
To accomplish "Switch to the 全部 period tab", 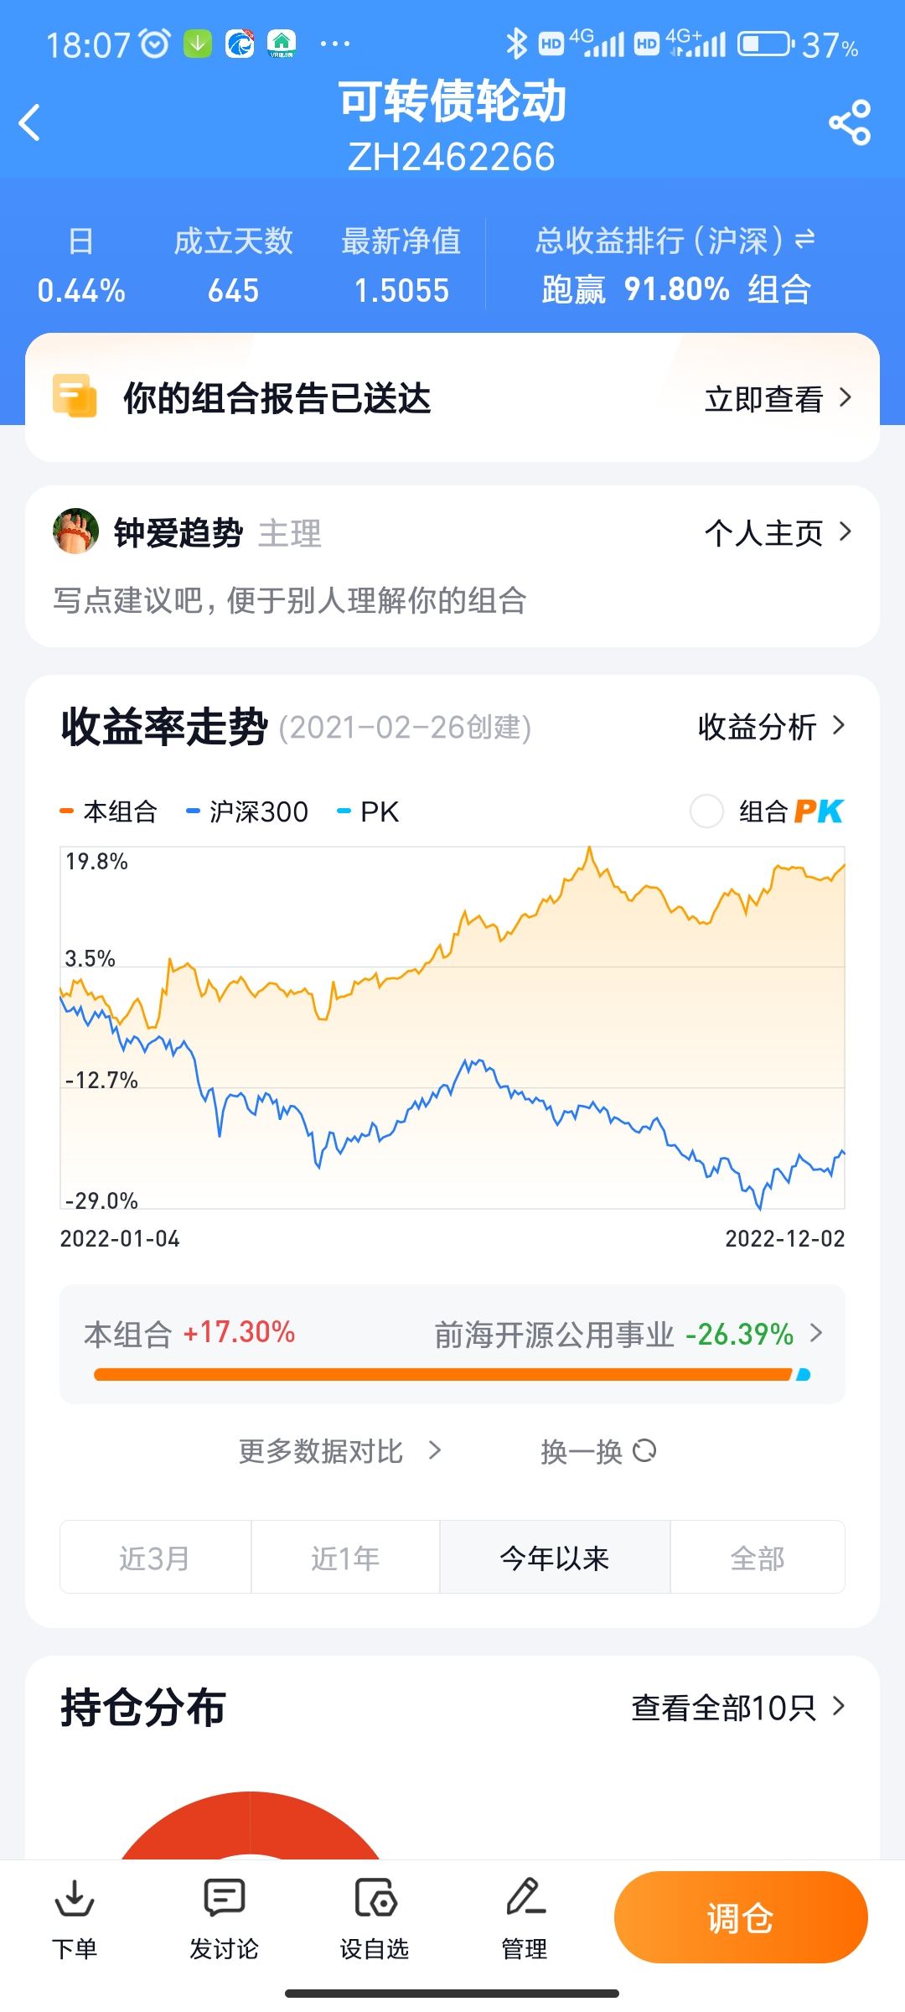I will coord(758,1558).
